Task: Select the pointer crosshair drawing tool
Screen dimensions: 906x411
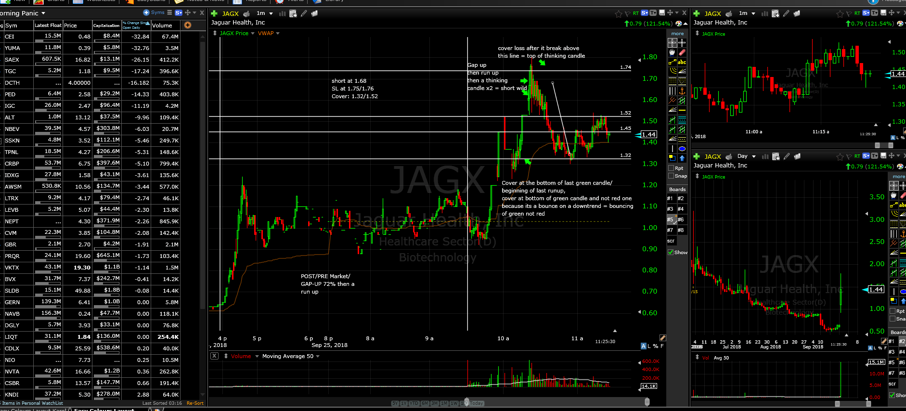Action: pos(673,43)
